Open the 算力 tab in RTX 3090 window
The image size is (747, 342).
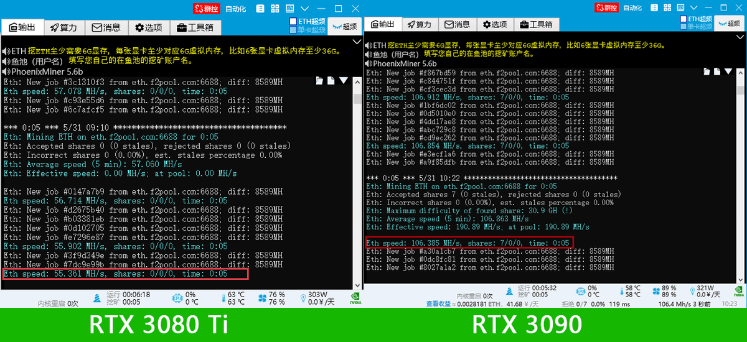pyautogui.click(x=420, y=24)
